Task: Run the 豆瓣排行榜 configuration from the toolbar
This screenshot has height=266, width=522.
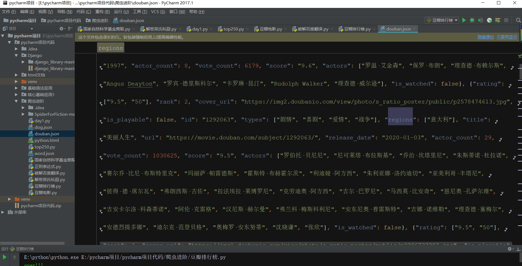Action: [x=464, y=20]
